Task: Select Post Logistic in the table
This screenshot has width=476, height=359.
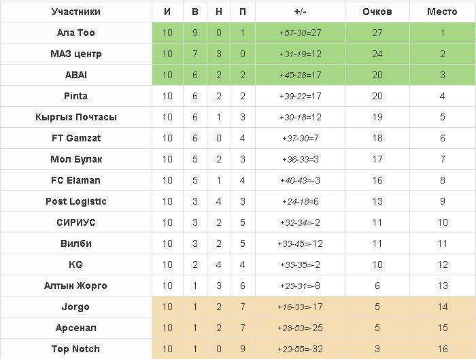Action: 75,201
